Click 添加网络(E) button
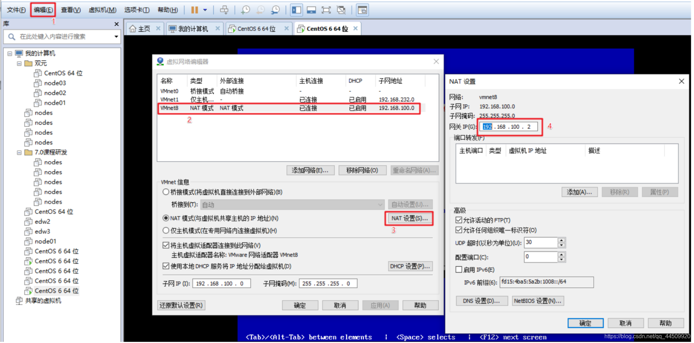694x343 pixels. click(310, 170)
